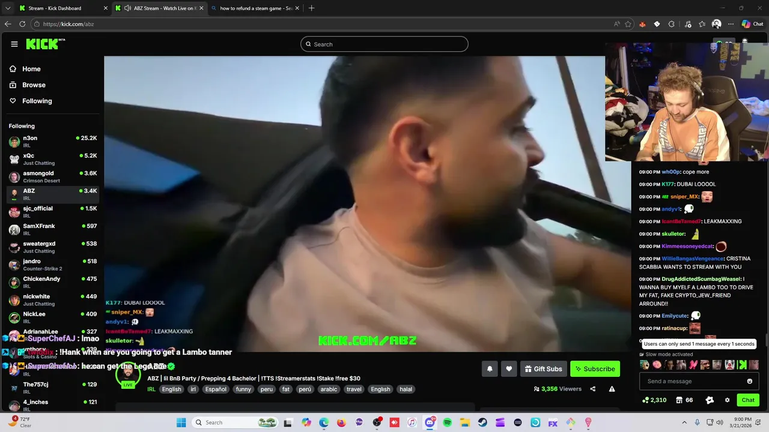Open the channel shop showing 66
The image size is (769, 432).
tap(684, 400)
